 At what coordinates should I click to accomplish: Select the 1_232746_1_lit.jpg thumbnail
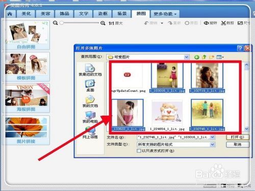tap(207, 113)
